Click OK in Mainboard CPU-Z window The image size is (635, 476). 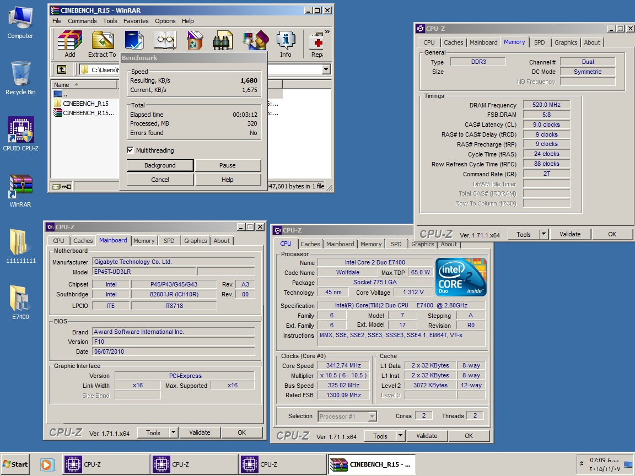242,432
